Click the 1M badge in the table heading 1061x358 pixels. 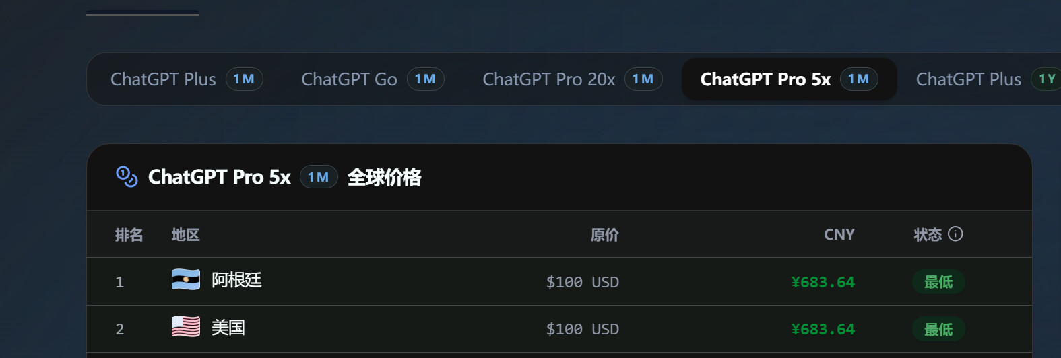tap(319, 177)
